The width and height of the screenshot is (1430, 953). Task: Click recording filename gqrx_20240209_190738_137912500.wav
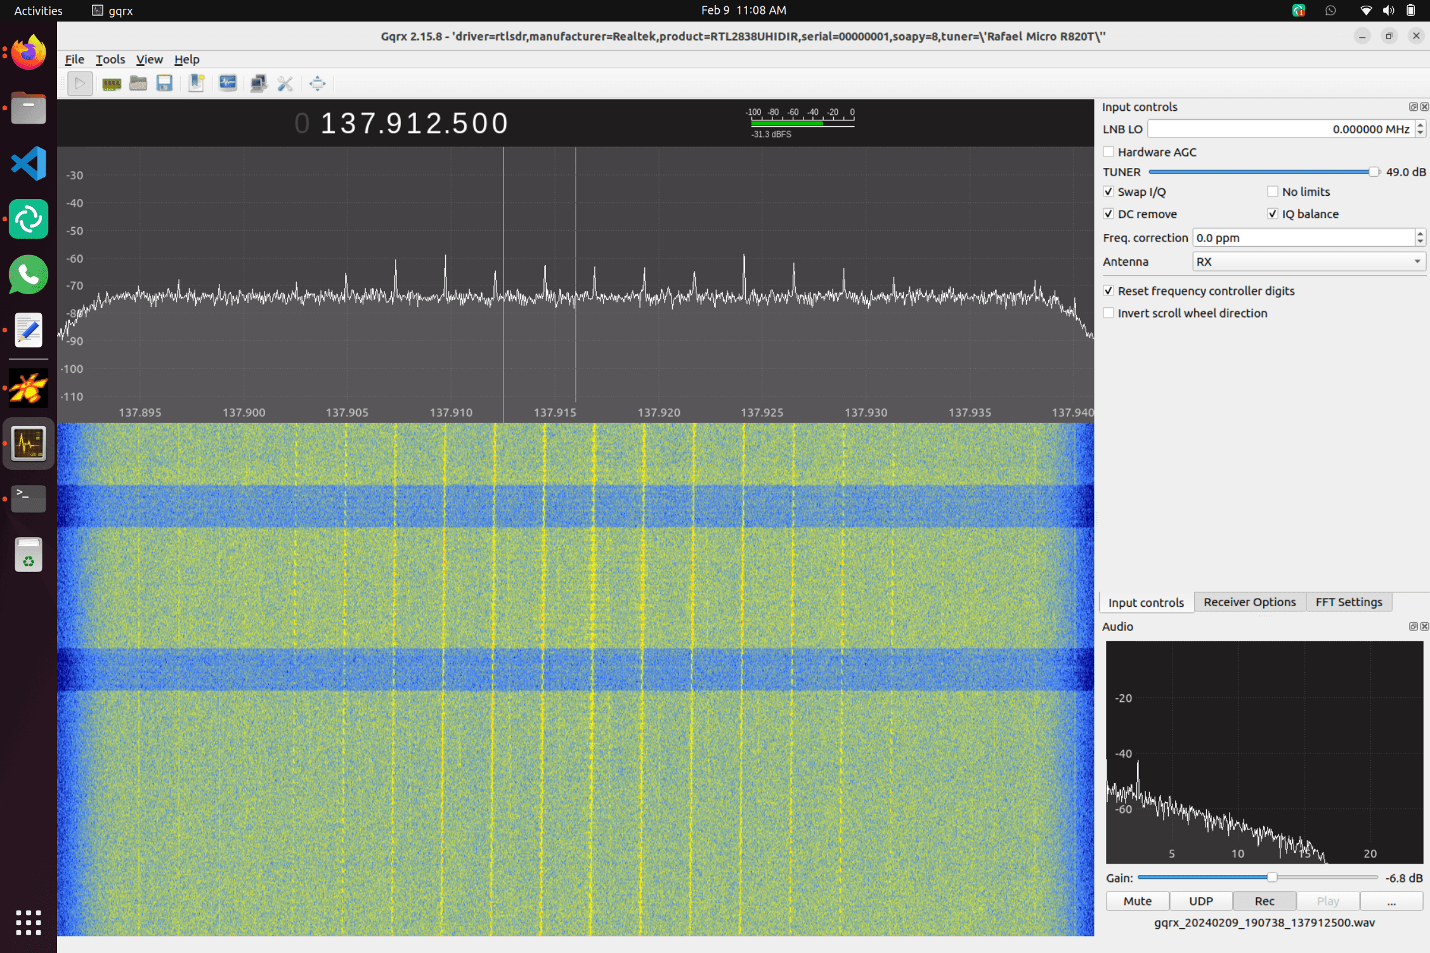pos(1264,923)
